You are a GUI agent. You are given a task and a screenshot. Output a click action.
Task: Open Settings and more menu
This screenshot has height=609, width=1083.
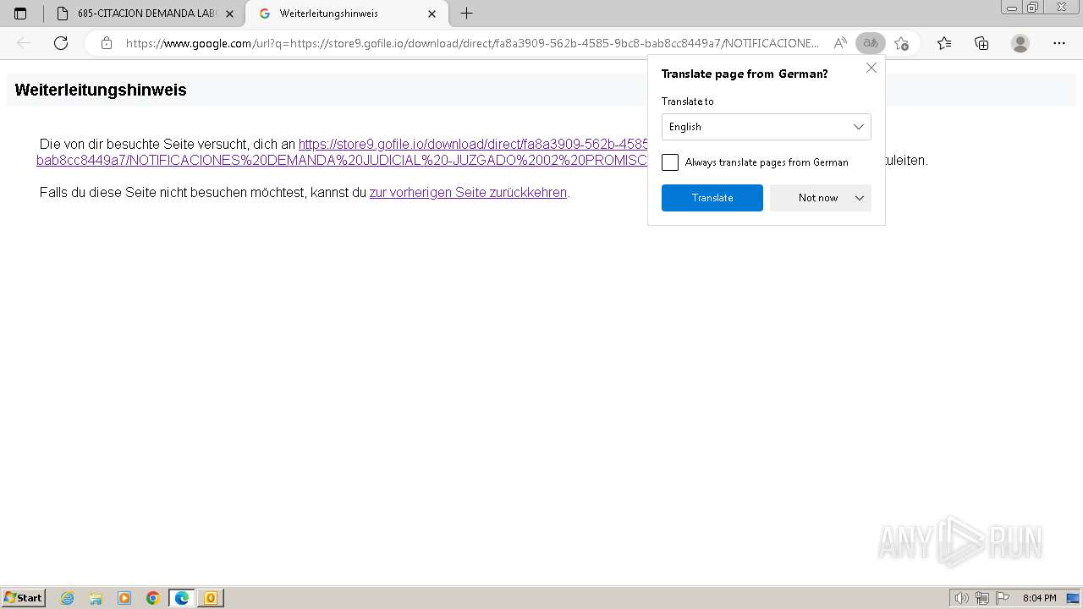[1059, 43]
